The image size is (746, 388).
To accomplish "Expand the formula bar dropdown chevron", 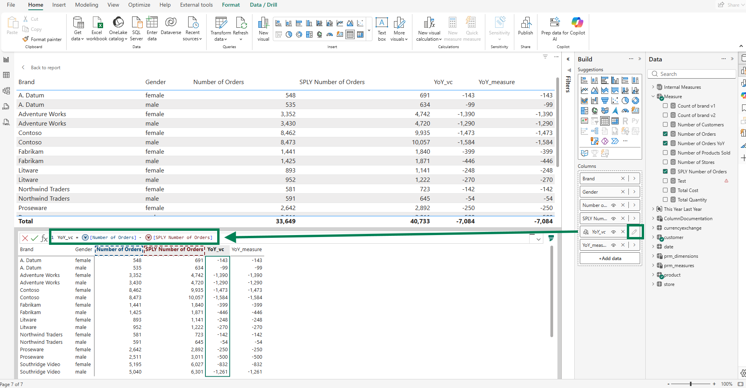I will (x=539, y=239).
